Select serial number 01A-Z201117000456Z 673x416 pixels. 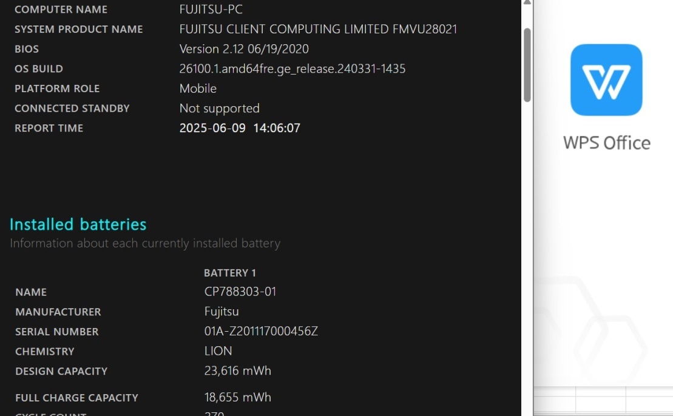click(261, 331)
